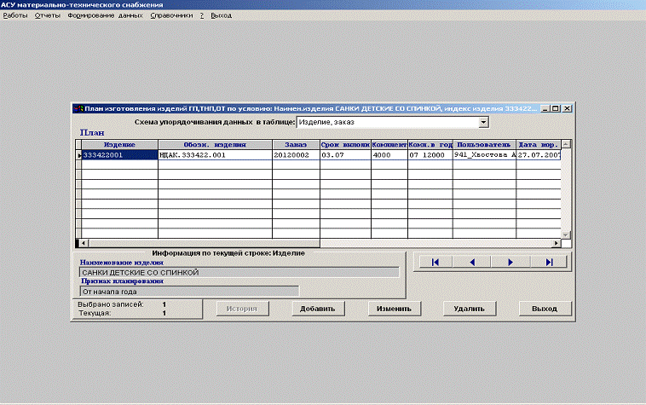
Task: Click the Заказ column header
Action: 295,144
